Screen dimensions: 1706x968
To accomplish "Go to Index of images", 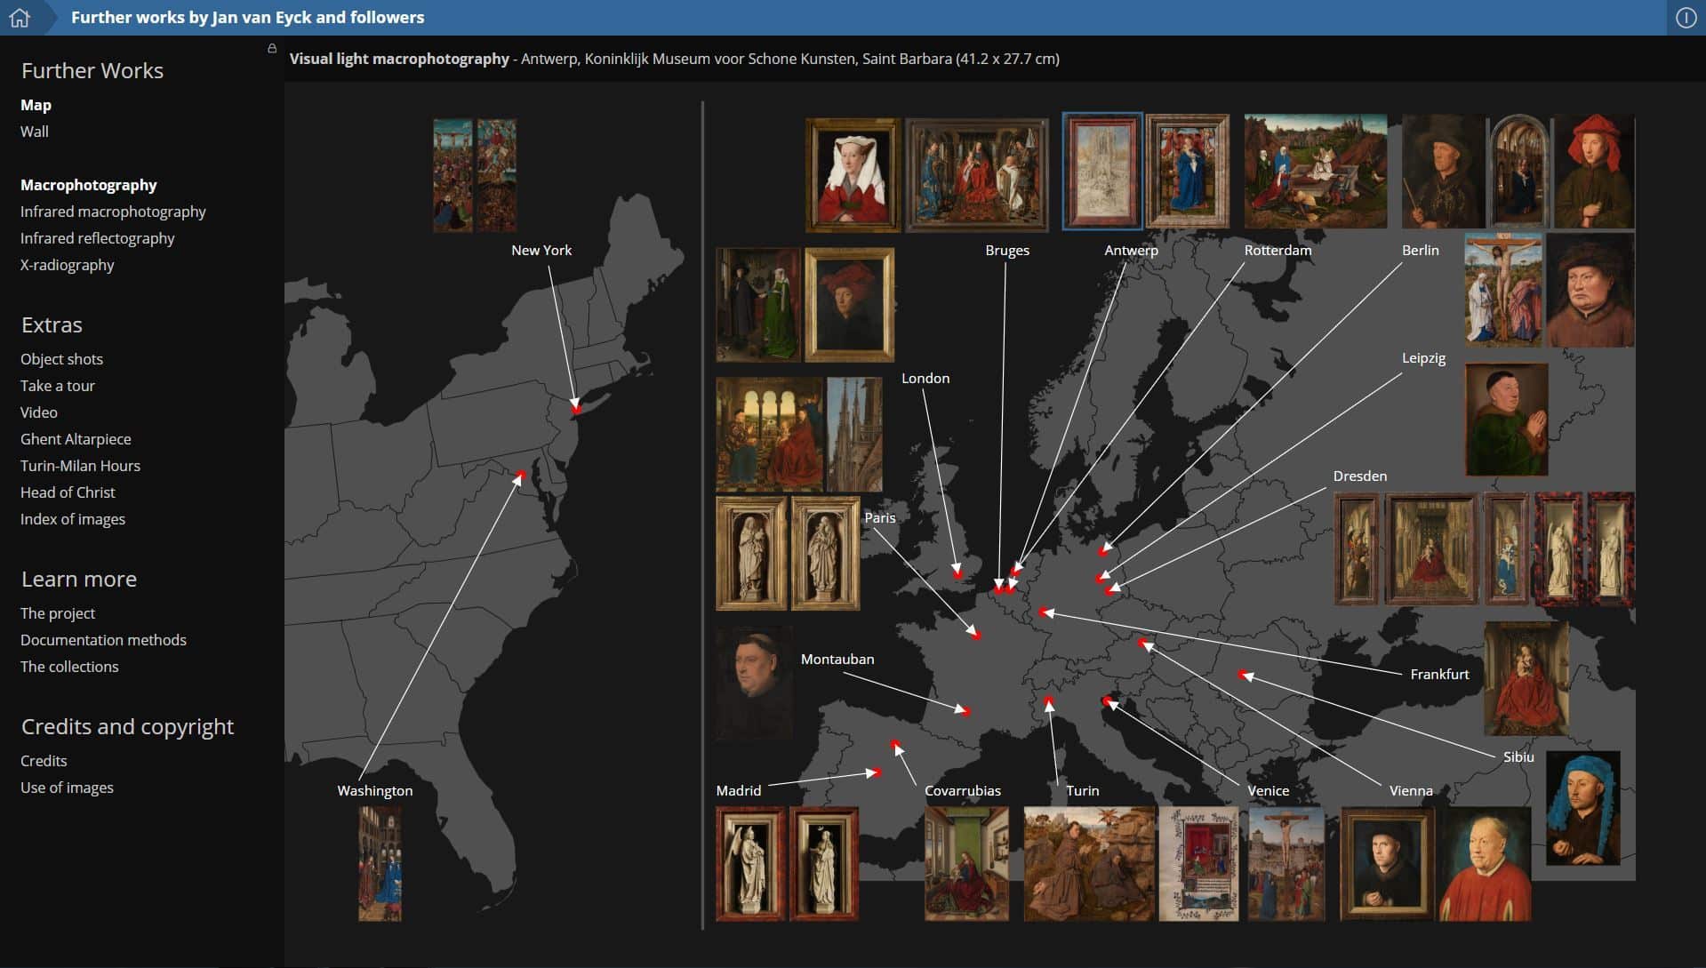I will (73, 519).
